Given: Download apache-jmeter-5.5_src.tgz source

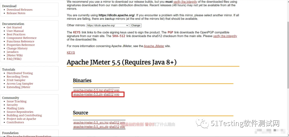Looking at the screenshot, I should pos(91,123).
